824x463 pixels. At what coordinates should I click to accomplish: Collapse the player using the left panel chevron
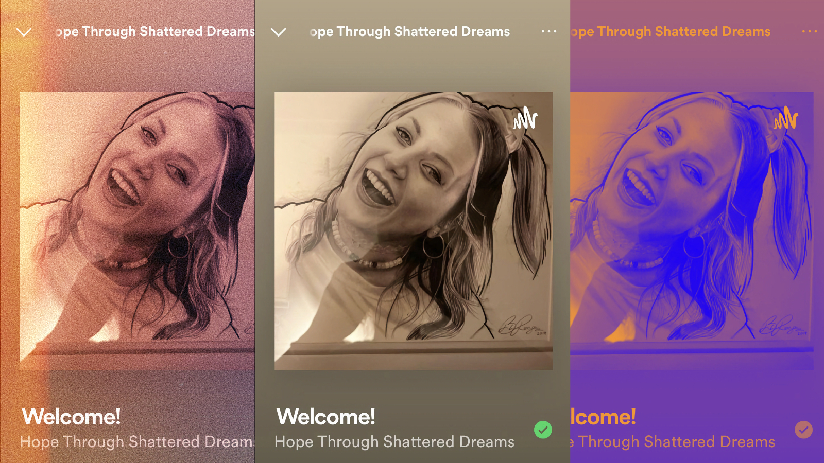[24, 32]
